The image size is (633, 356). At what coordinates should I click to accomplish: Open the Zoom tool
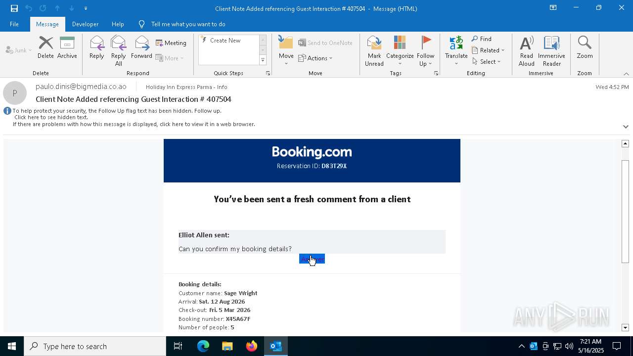pos(585,47)
